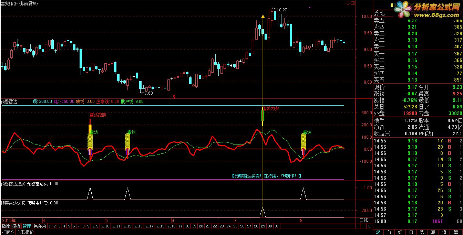Click the minus zoom button at bottom right

point(364,226)
